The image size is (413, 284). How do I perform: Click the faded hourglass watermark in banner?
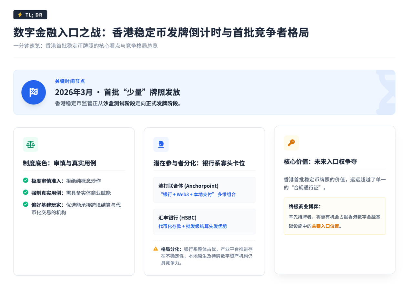pyautogui.click(x=386, y=93)
